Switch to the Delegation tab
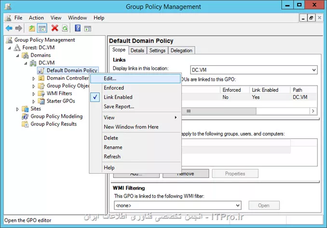The height and width of the screenshot is (228, 327). [x=181, y=51]
